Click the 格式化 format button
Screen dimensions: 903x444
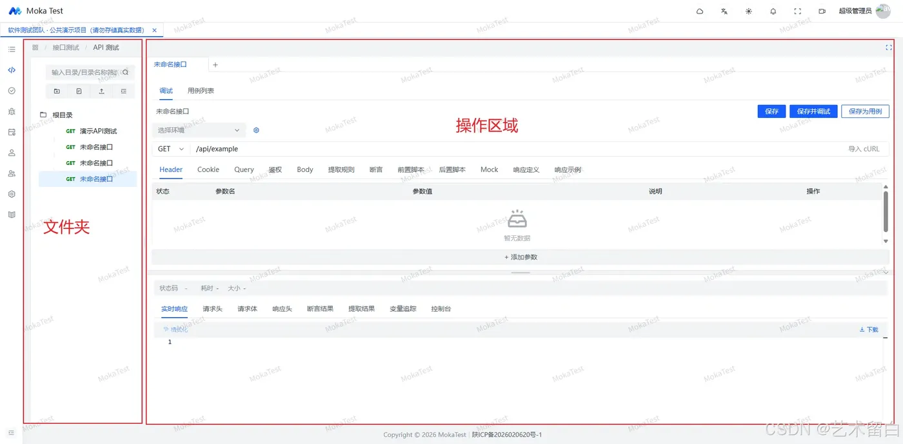pyautogui.click(x=175, y=329)
